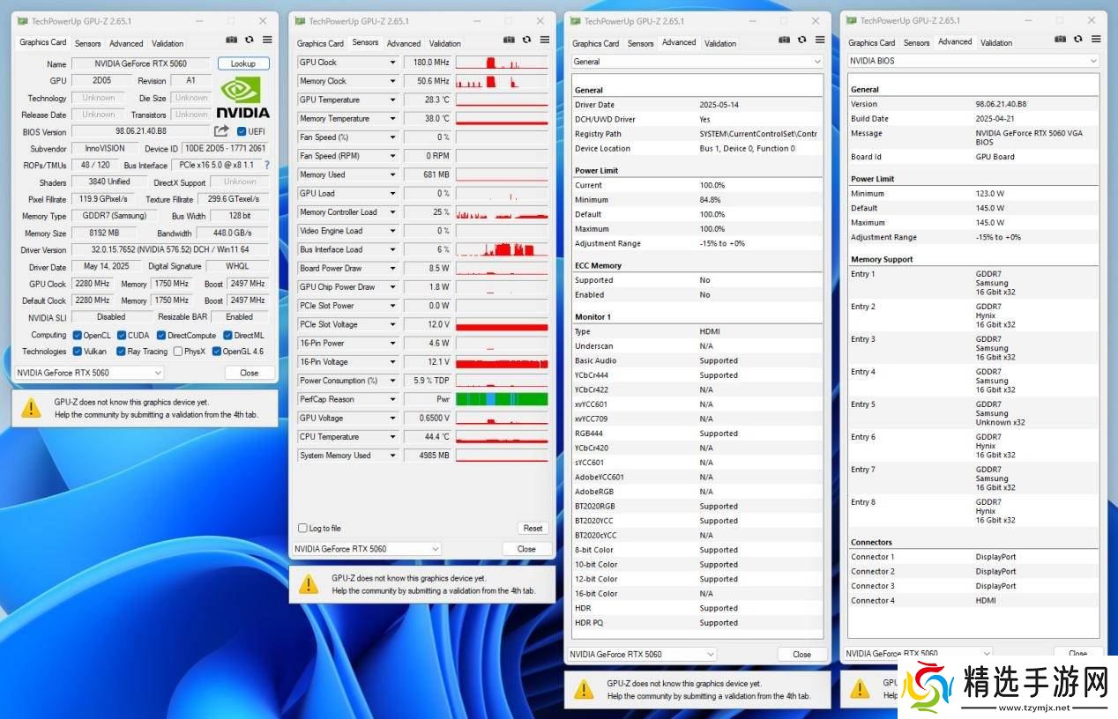Image resolution: width=1118 pixels, height=719 pixels.
Task: Open the GPU Clock sensor dropdown arrow
Action: [392, 63]
